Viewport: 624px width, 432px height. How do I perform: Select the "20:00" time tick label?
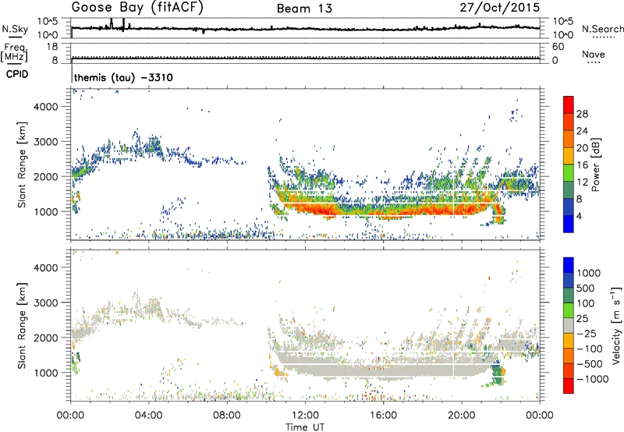pos(462,416)
